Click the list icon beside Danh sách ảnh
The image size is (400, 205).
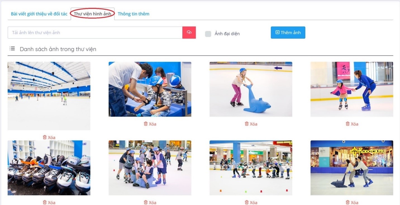pyautogui.click(x=12, y=49)
